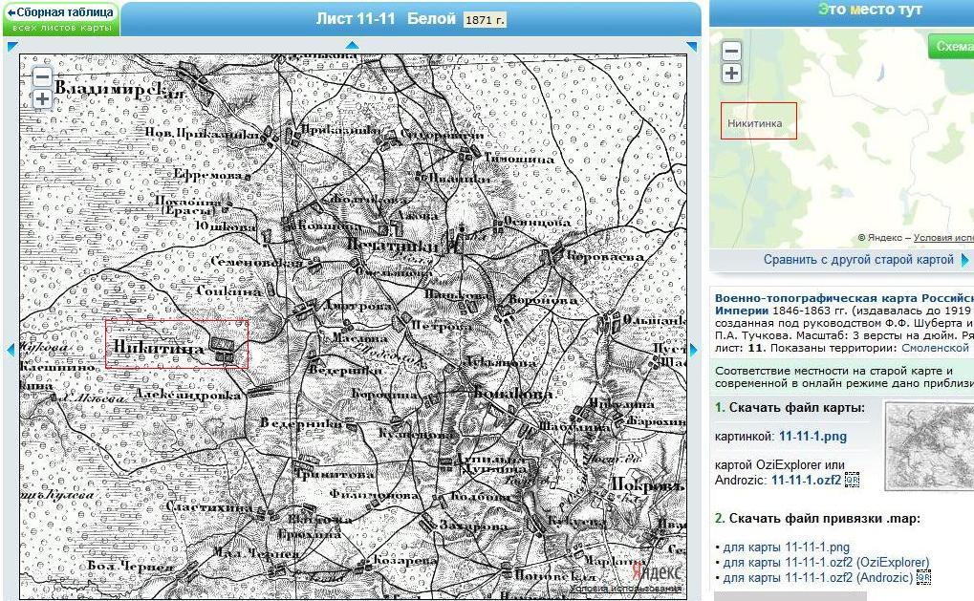Open Yandex terms link under mini map
This screenshot has height=601, width=974.
[x=943, y=238]
